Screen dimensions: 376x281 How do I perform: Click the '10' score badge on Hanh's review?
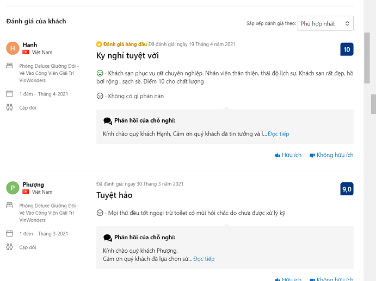tap(347, 49)
